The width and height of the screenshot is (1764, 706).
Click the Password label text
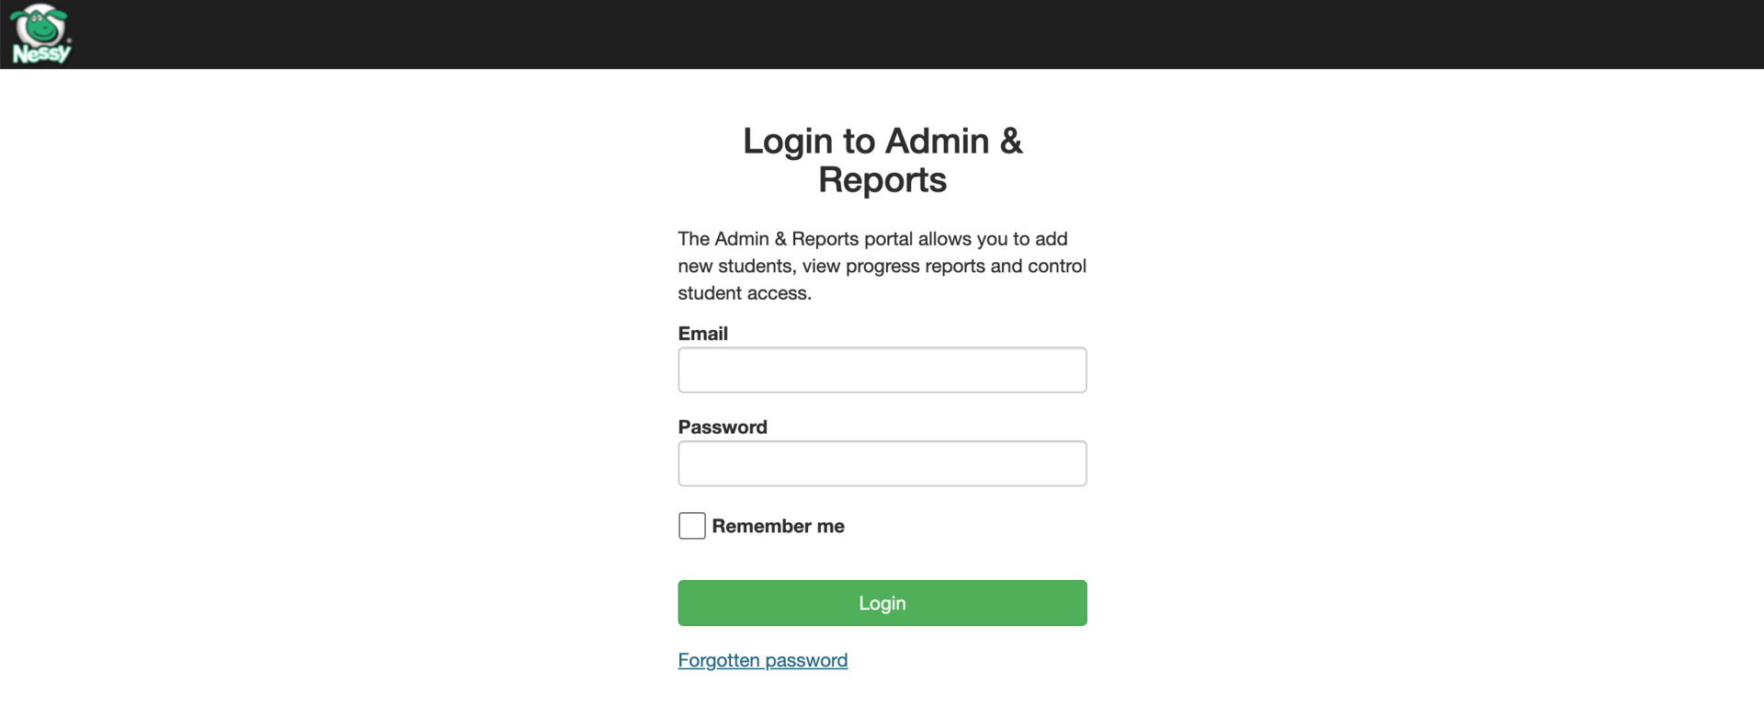point(722,427)
